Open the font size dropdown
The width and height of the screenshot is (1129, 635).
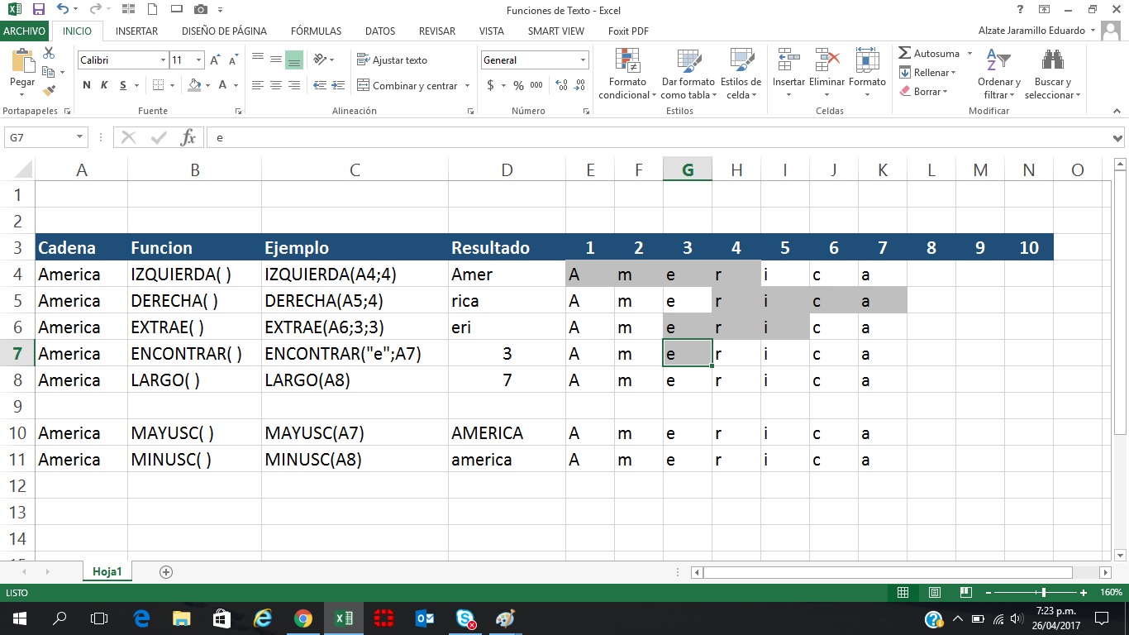click(198, 60)
